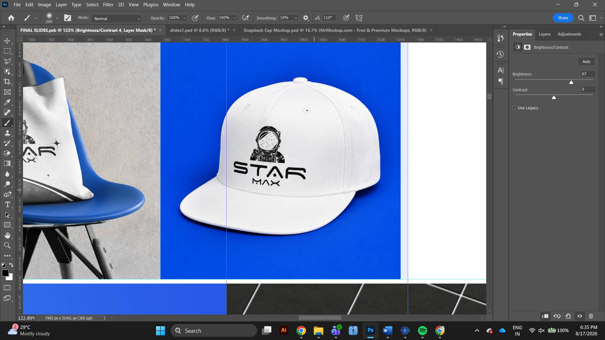
Task: Expand the Opacity percentage dropdown arrow
Action: [x=184, y=18]
